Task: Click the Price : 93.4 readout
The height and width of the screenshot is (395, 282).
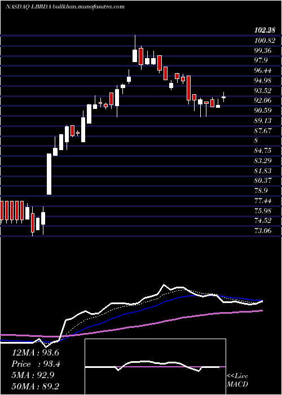Action: [x=36, y=364]
